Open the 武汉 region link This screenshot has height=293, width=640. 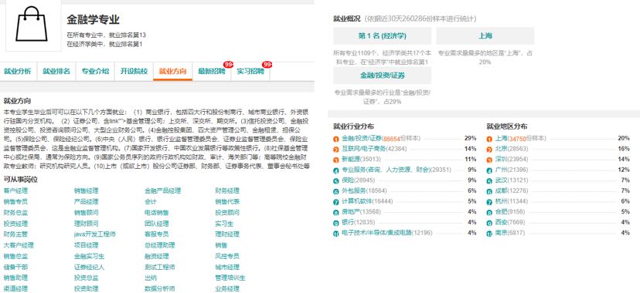[x=501, y=180]
